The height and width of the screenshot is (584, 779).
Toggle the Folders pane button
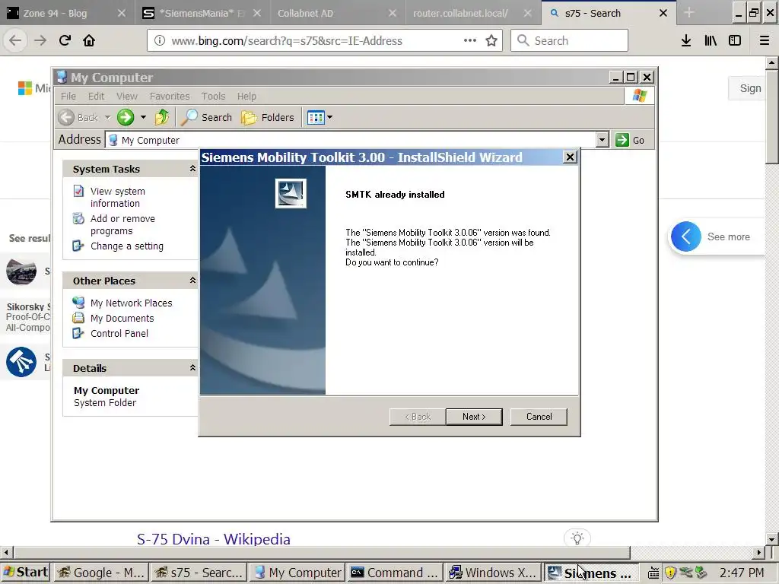coord(268,118)
